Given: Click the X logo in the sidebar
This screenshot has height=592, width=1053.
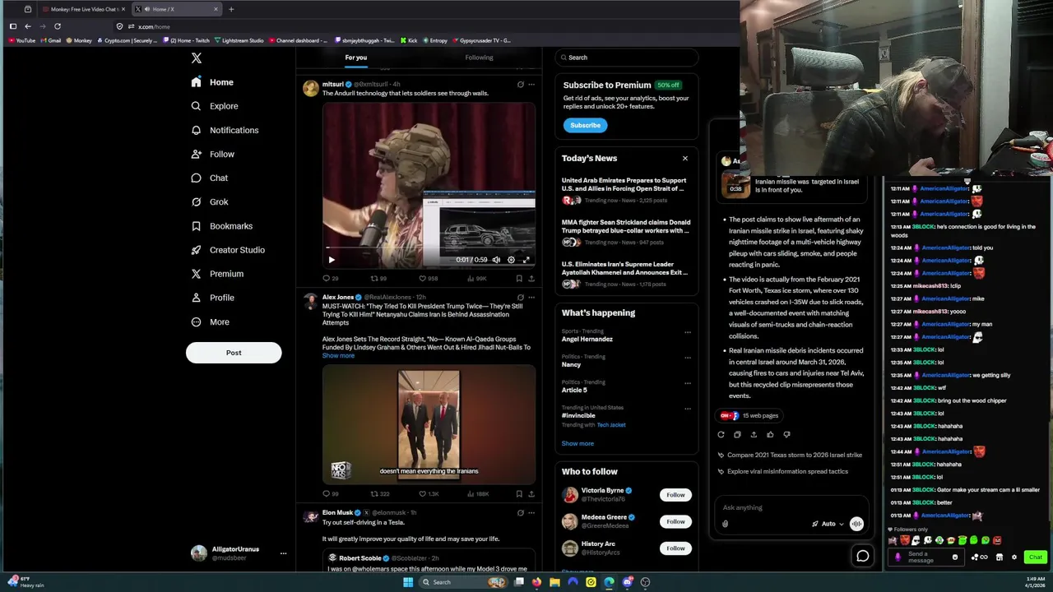Looking at the screenshot, I should coord(197,58).
